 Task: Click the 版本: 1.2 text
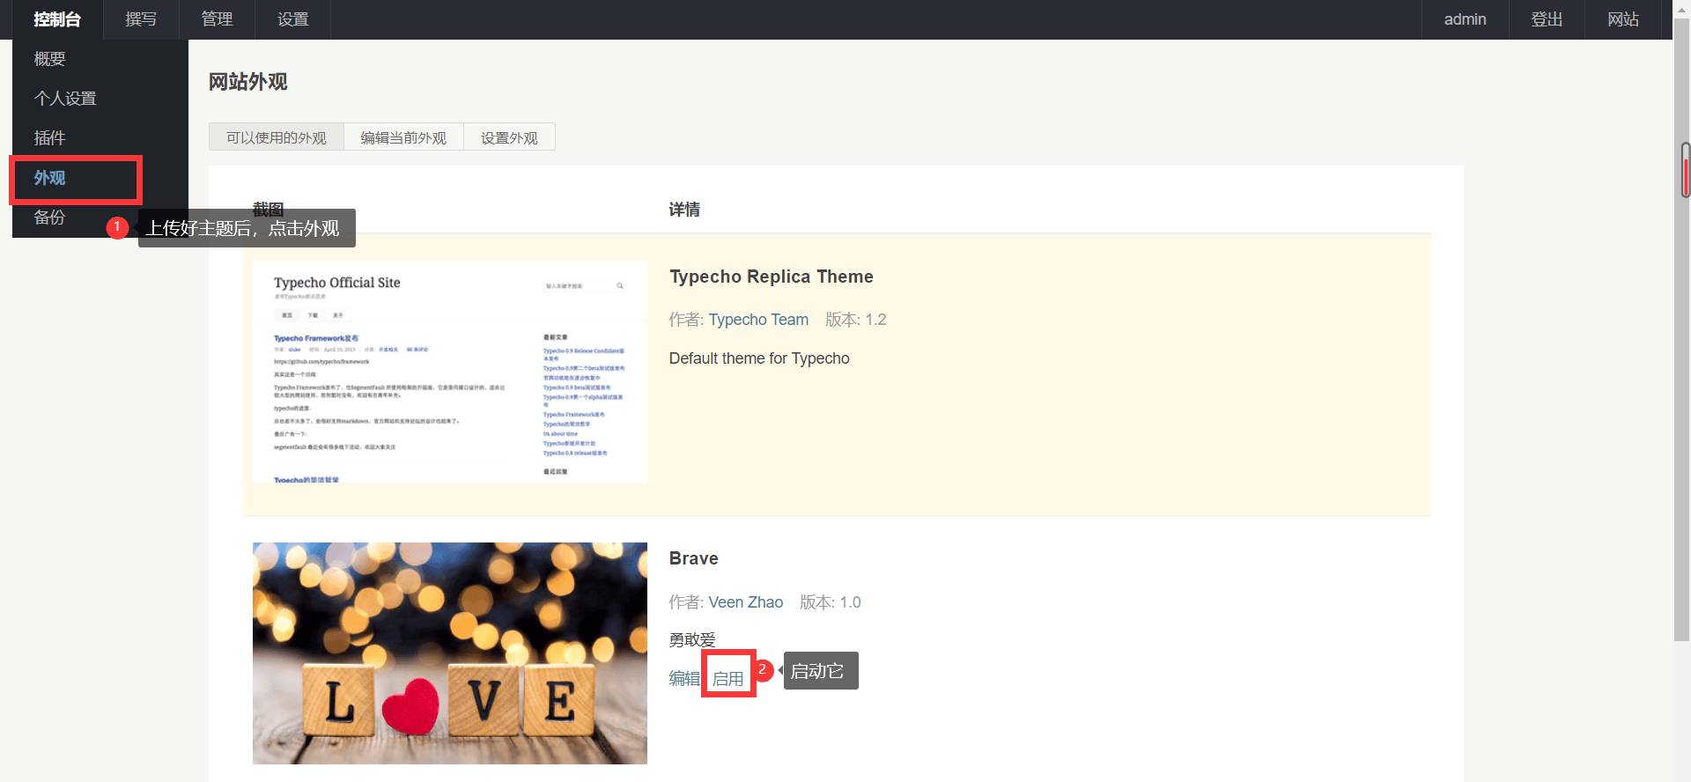(x=856, y=320)
